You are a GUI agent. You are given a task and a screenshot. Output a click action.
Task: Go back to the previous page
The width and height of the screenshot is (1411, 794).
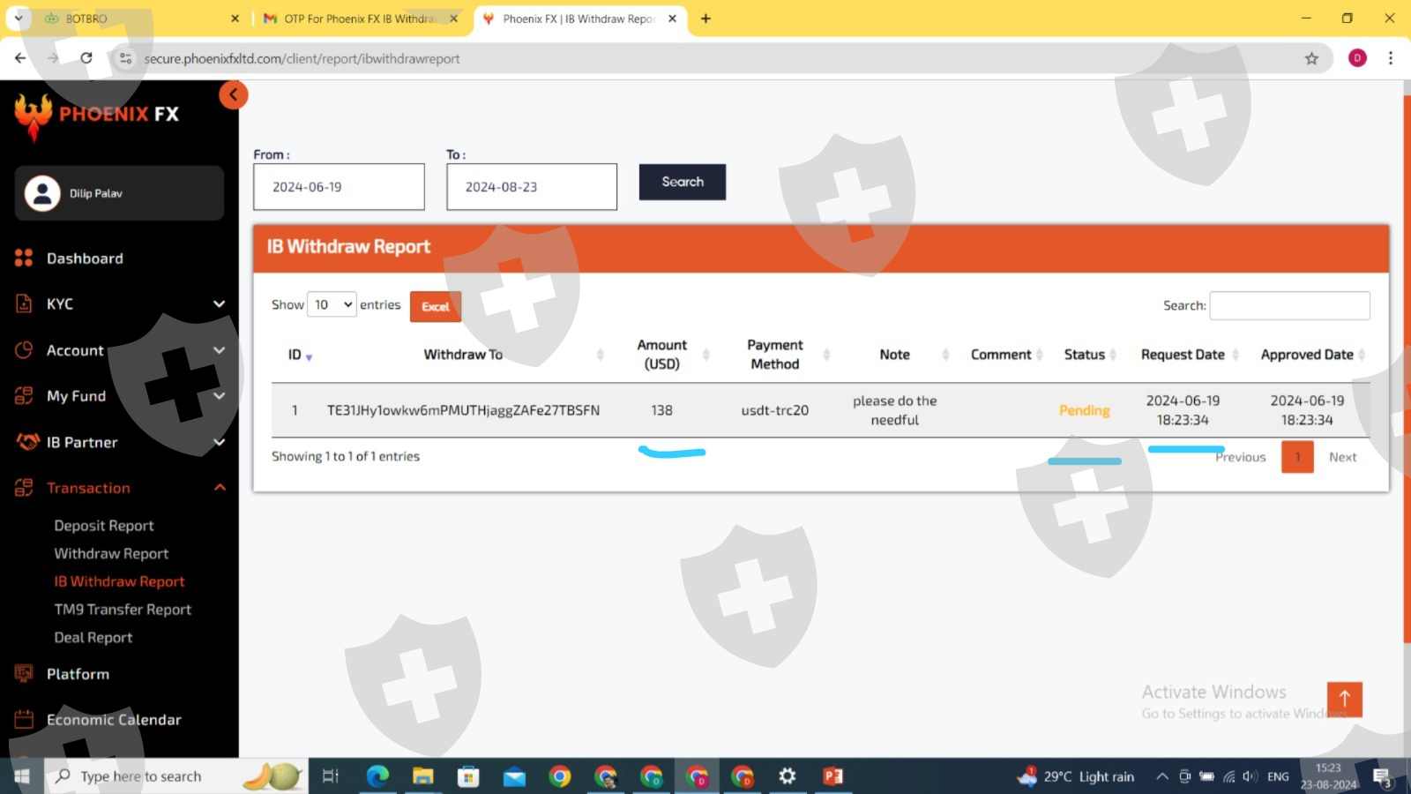tap(20, 58)
